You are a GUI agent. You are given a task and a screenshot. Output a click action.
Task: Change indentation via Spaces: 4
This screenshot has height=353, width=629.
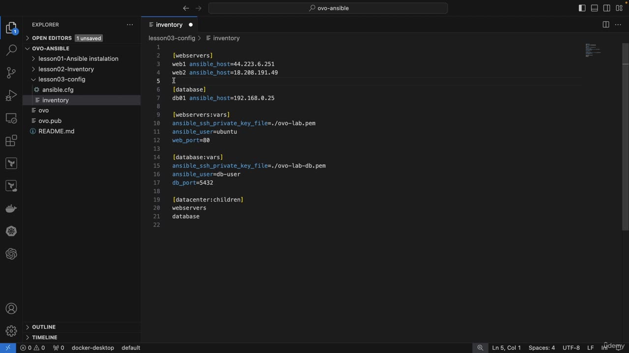pyautogui.click(x=542, y=348)
